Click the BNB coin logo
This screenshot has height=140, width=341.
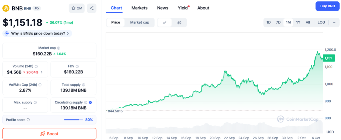point(6,8)
